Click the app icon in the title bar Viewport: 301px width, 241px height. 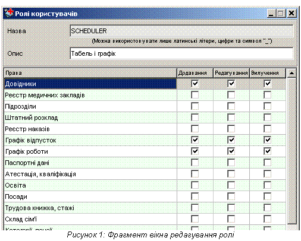(x=9, y=13)
